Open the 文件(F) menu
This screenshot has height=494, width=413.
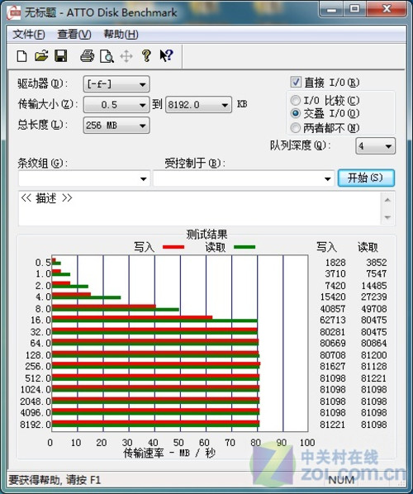[x=29, y=34]
